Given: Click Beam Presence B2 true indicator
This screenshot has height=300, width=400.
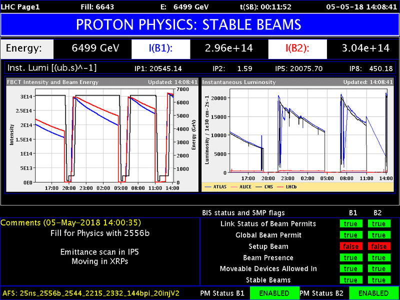Looking at the screenshot, I should [x=379, y=257].
